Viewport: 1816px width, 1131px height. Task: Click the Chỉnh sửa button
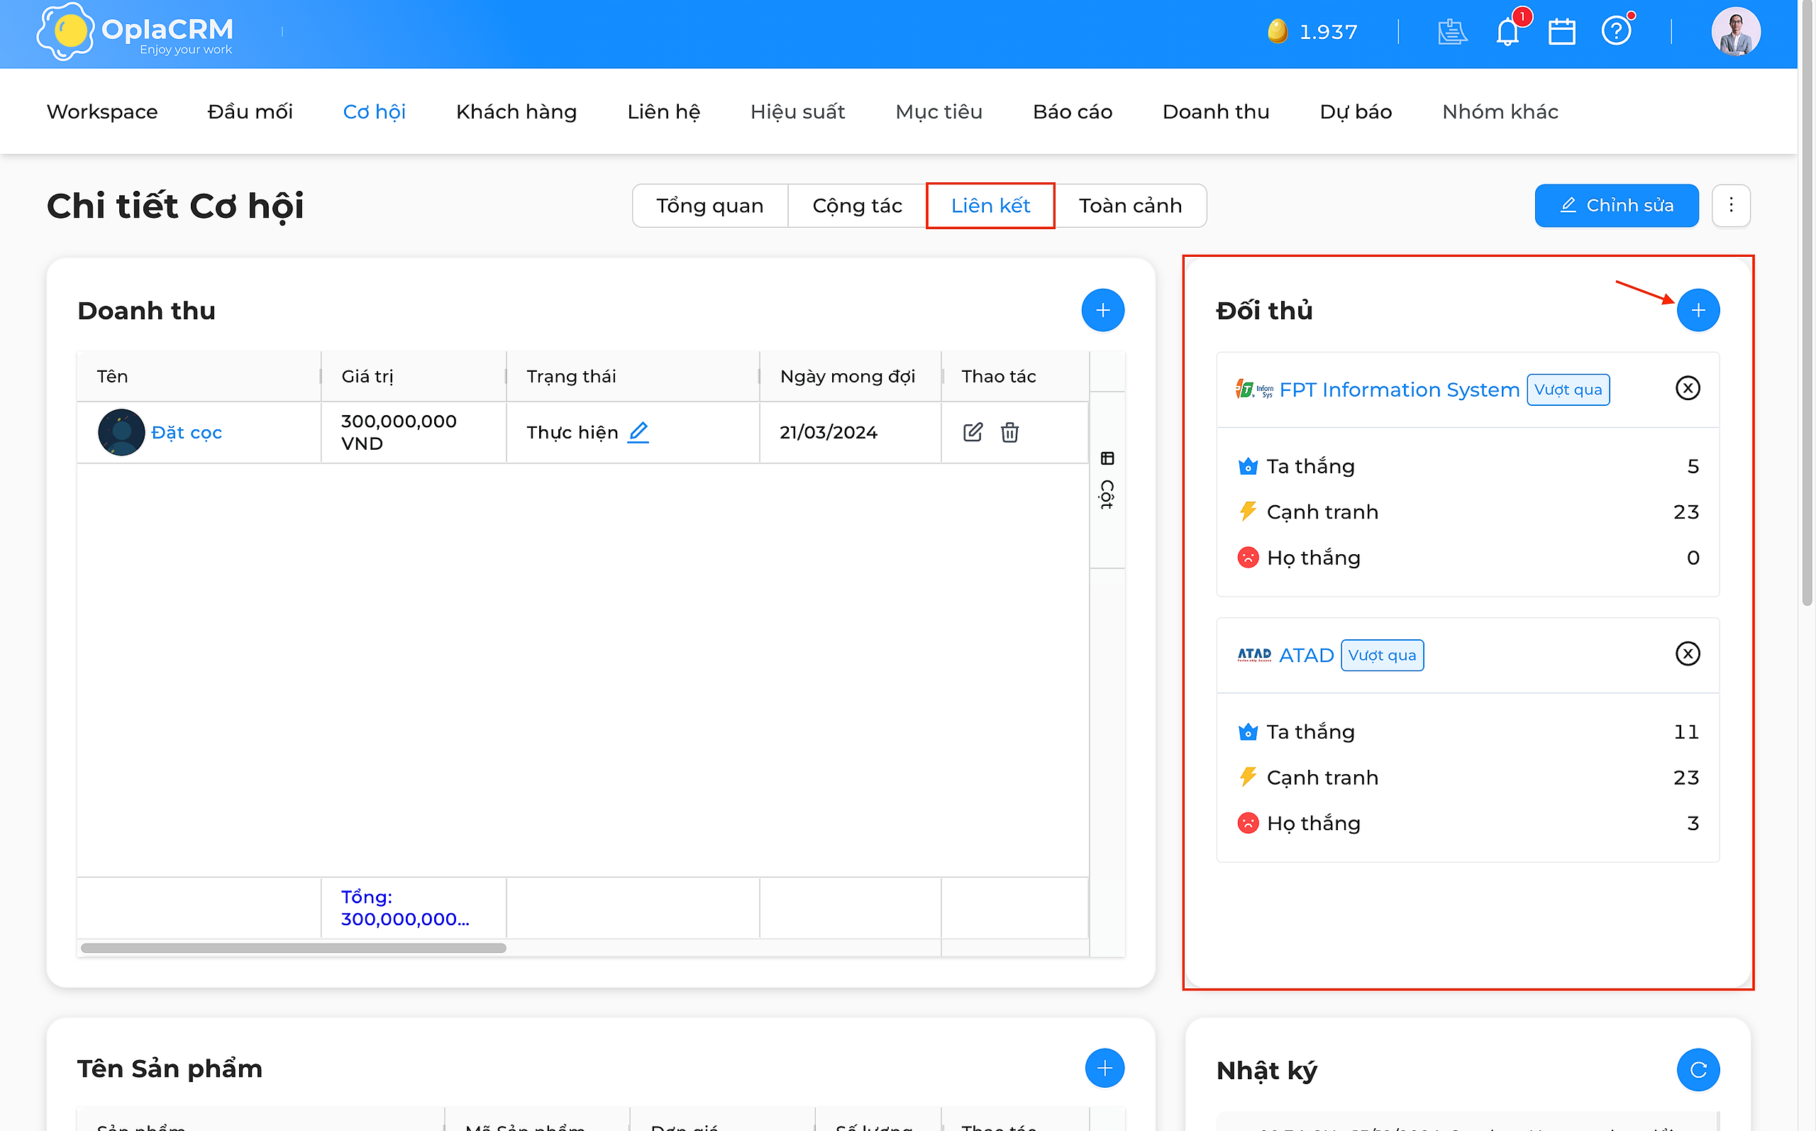(x=1617, y=205)
